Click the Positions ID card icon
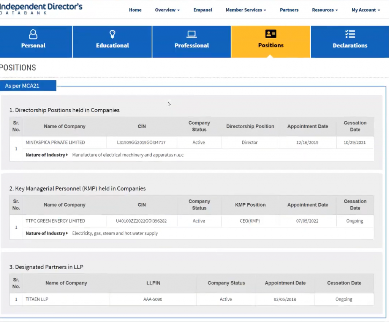This screenshot has width=389, height=322. 270,34
